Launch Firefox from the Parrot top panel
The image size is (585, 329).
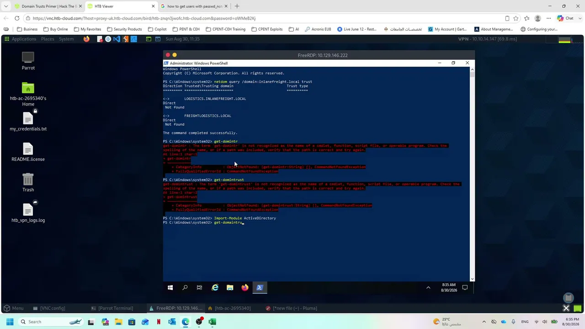coord(86,39)
